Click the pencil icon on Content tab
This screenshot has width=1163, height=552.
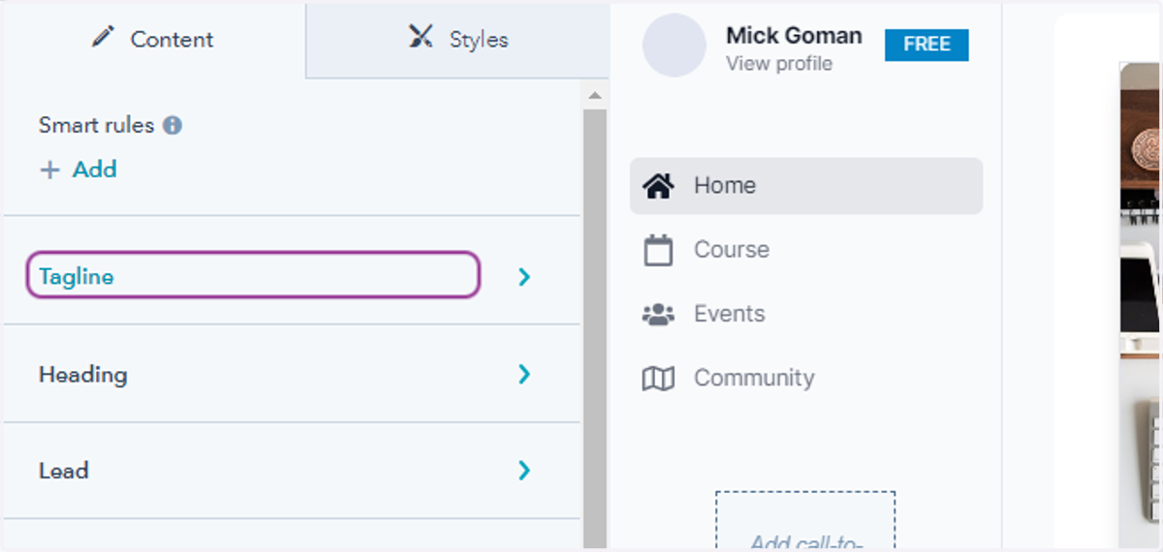103,38
